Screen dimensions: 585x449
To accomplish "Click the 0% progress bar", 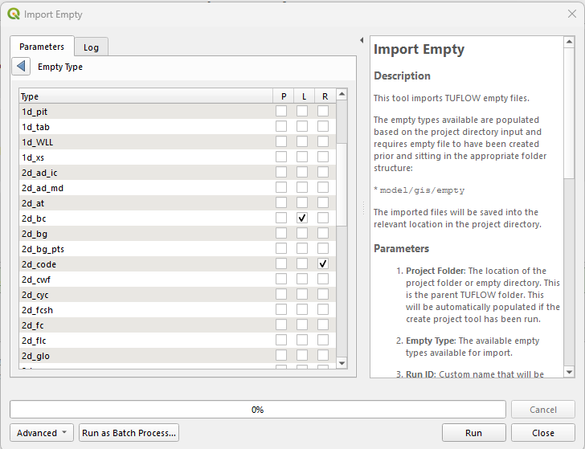I will [x=257, y=409].
